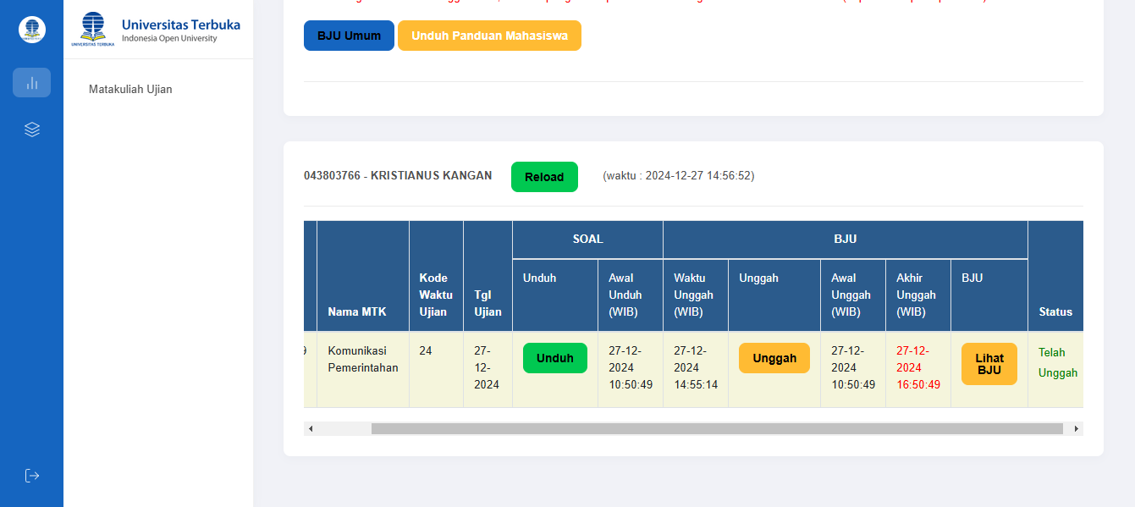Select the Komunikasi Pemerintahan course cell
Image resolution: width=1135 pixels, height=507 pixels.
pos(362,360)
